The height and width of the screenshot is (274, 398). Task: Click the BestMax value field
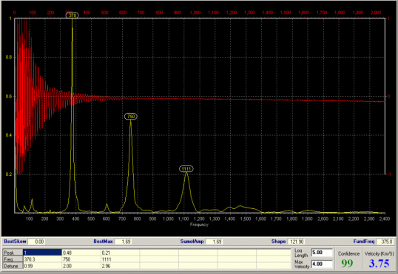[x=123, y=242]
